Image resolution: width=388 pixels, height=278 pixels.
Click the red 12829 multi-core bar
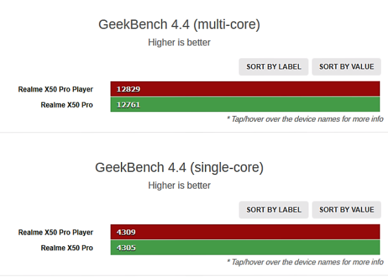click(x=245, y=89)
